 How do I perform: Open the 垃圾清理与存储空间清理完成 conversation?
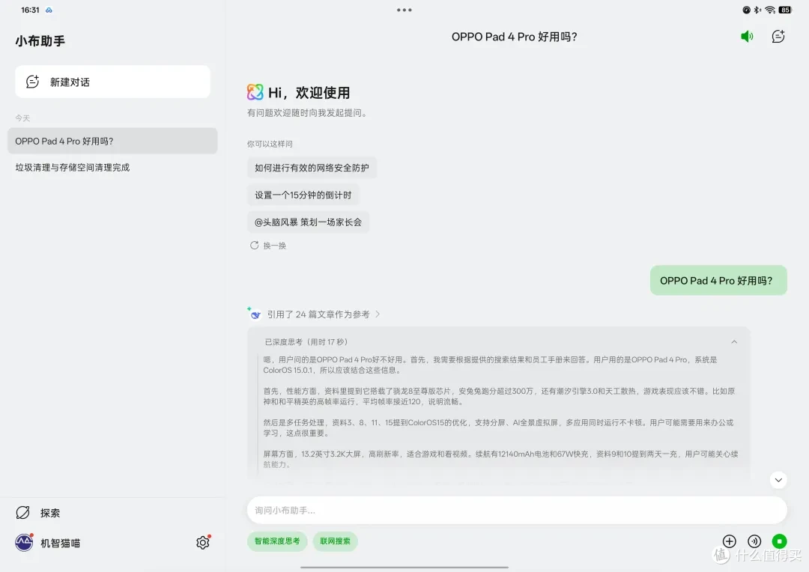tap(72, 167)
